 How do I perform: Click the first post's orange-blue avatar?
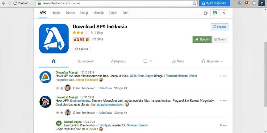45,77
